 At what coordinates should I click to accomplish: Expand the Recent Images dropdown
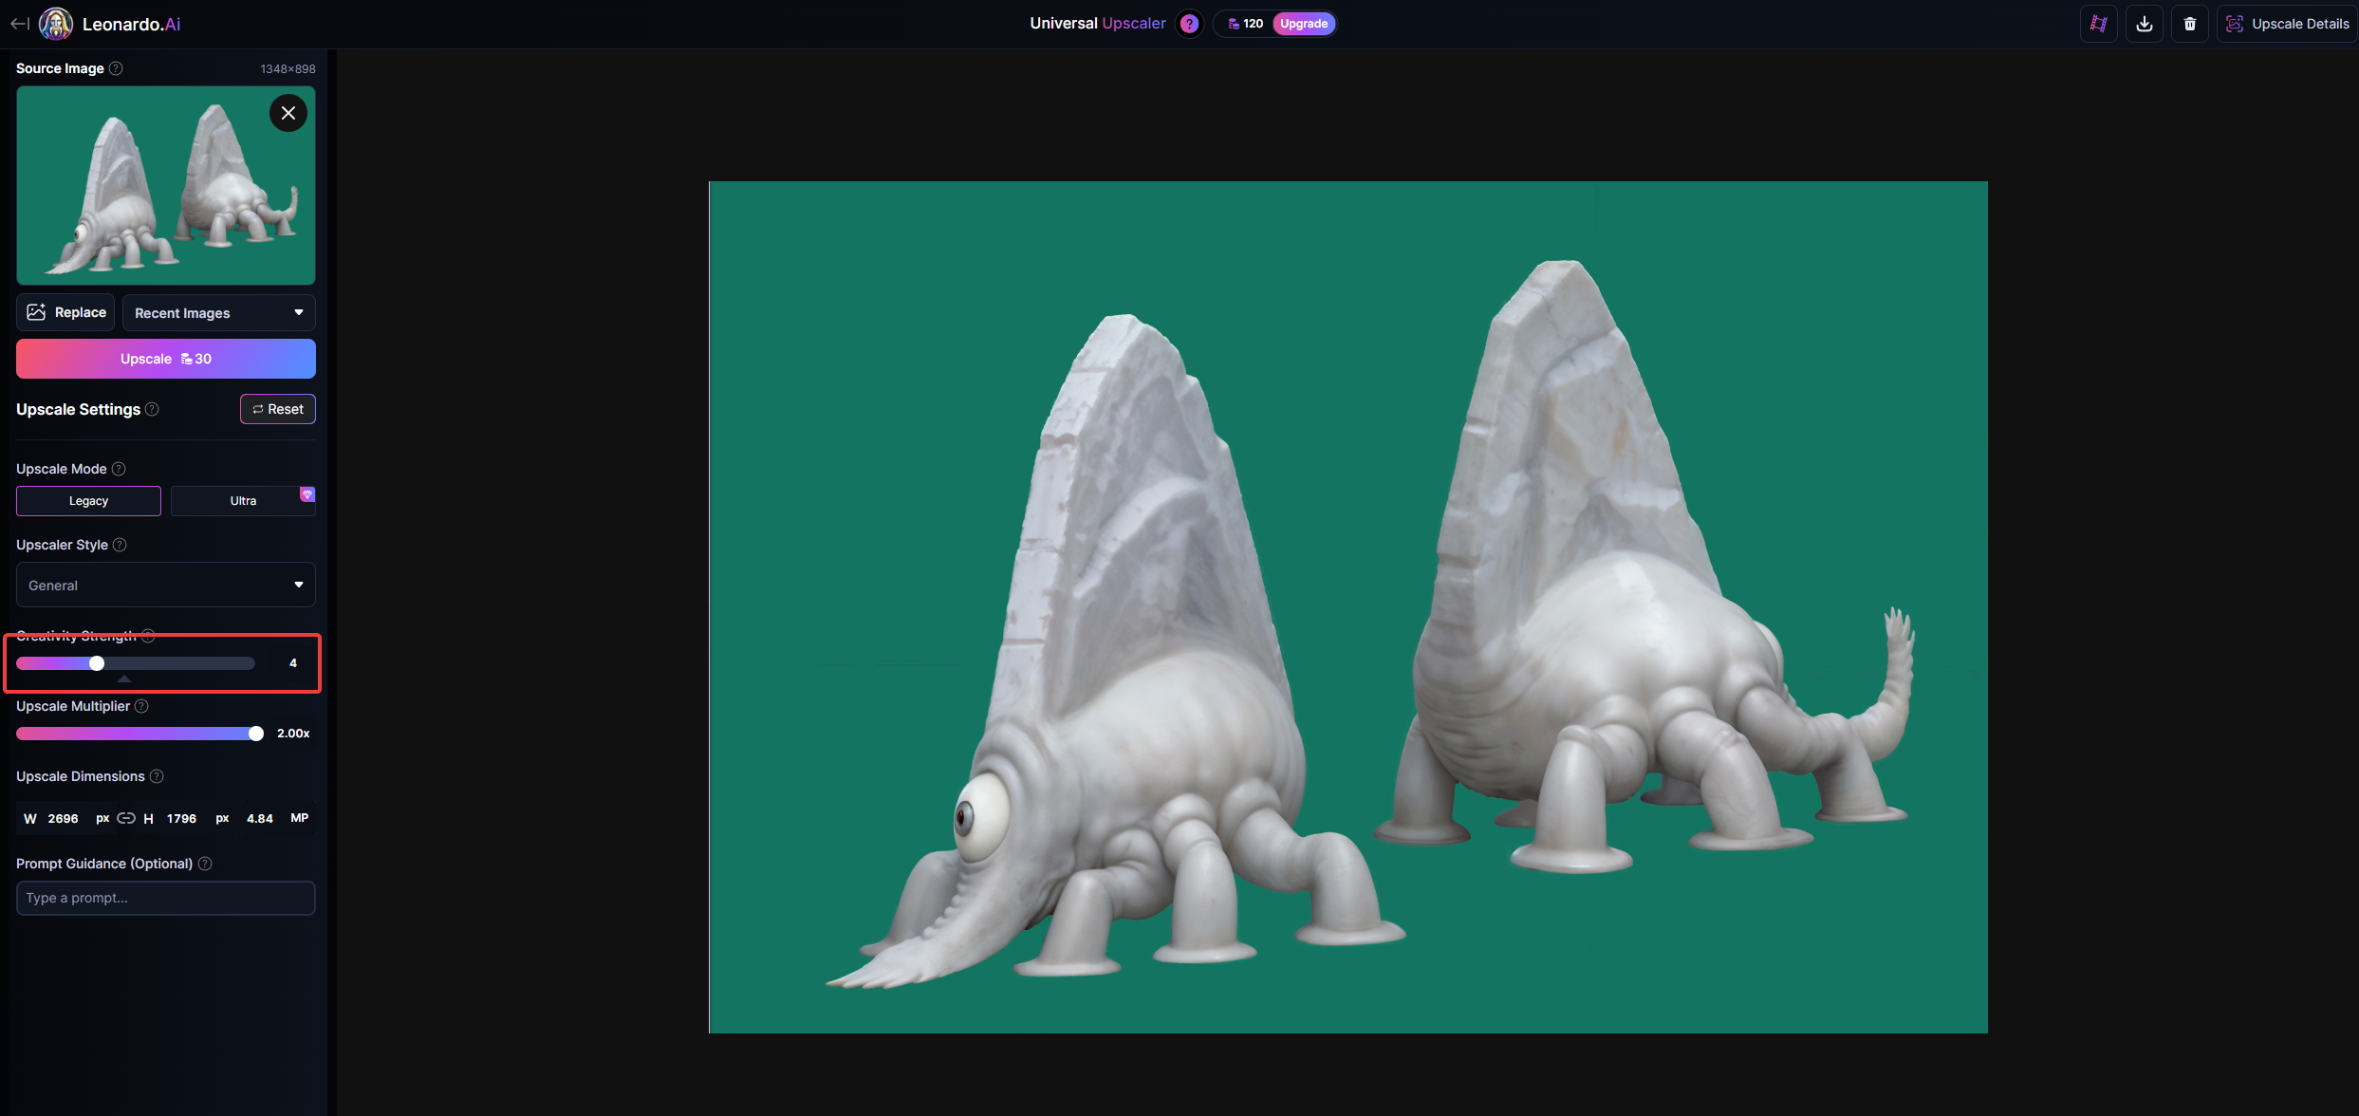click(218, 313)
